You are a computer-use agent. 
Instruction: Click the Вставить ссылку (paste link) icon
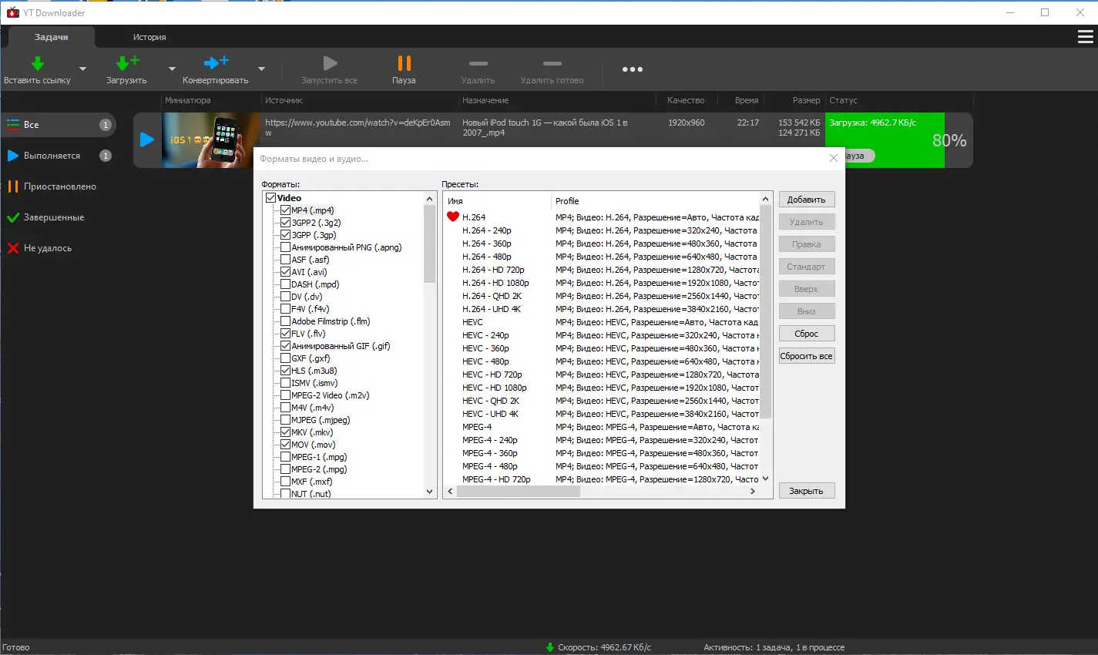click(x=37, y=65)
